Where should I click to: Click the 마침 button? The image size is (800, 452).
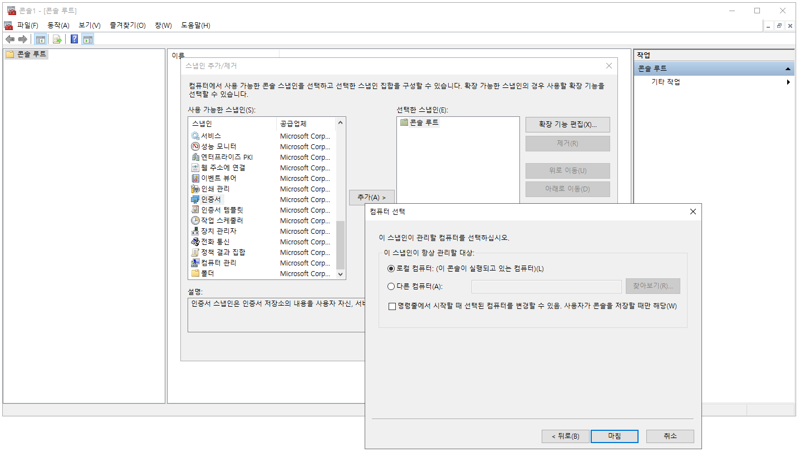click(615, 436)
